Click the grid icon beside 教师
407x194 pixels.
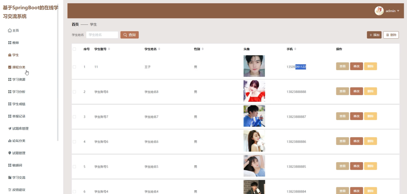point(10,43)
